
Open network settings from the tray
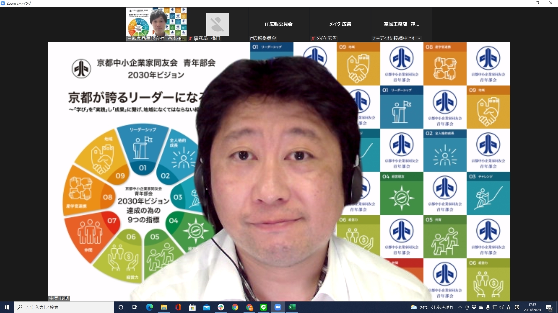[495, 307]
